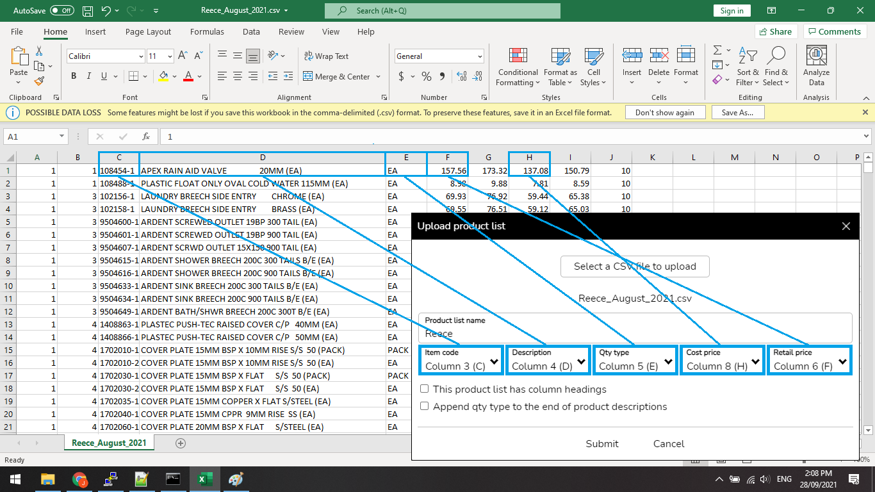The height and width of the screenshot is (492, 875).
Task: Open the font name Calibri dropdown
Action: pos(141,56)
